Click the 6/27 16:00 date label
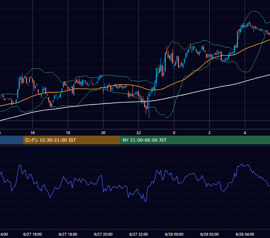This screenshot has height=238, width=270. click(x=33, y=234)
